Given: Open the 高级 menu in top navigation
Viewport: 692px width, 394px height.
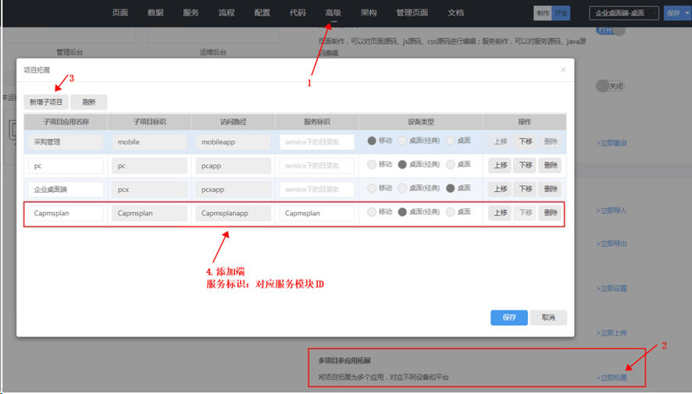Looking at the screenshot, I should 333,12.
